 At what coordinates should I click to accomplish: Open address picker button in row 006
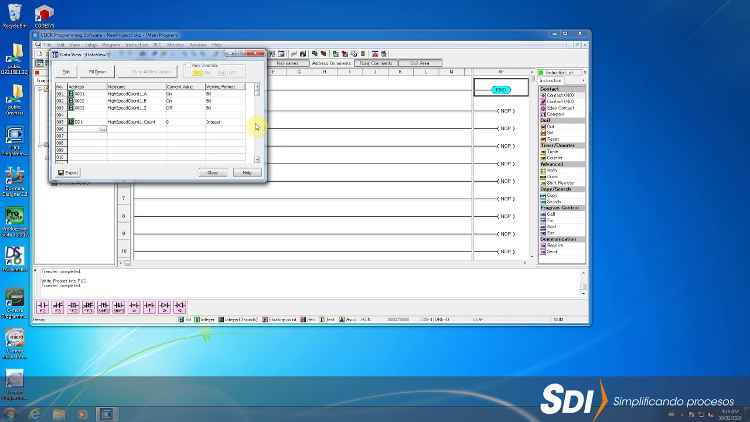103,129
